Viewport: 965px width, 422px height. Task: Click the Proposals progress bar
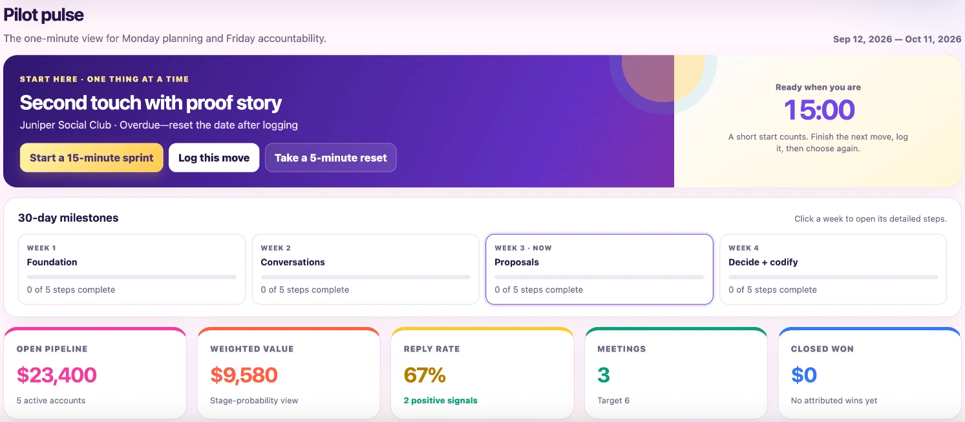(599, 277)
